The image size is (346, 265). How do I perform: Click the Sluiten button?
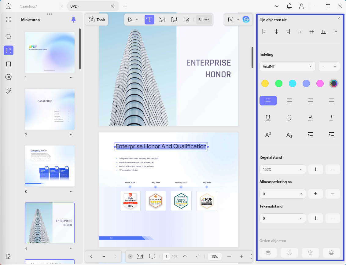pyautogui.click(x=204, y=20)
